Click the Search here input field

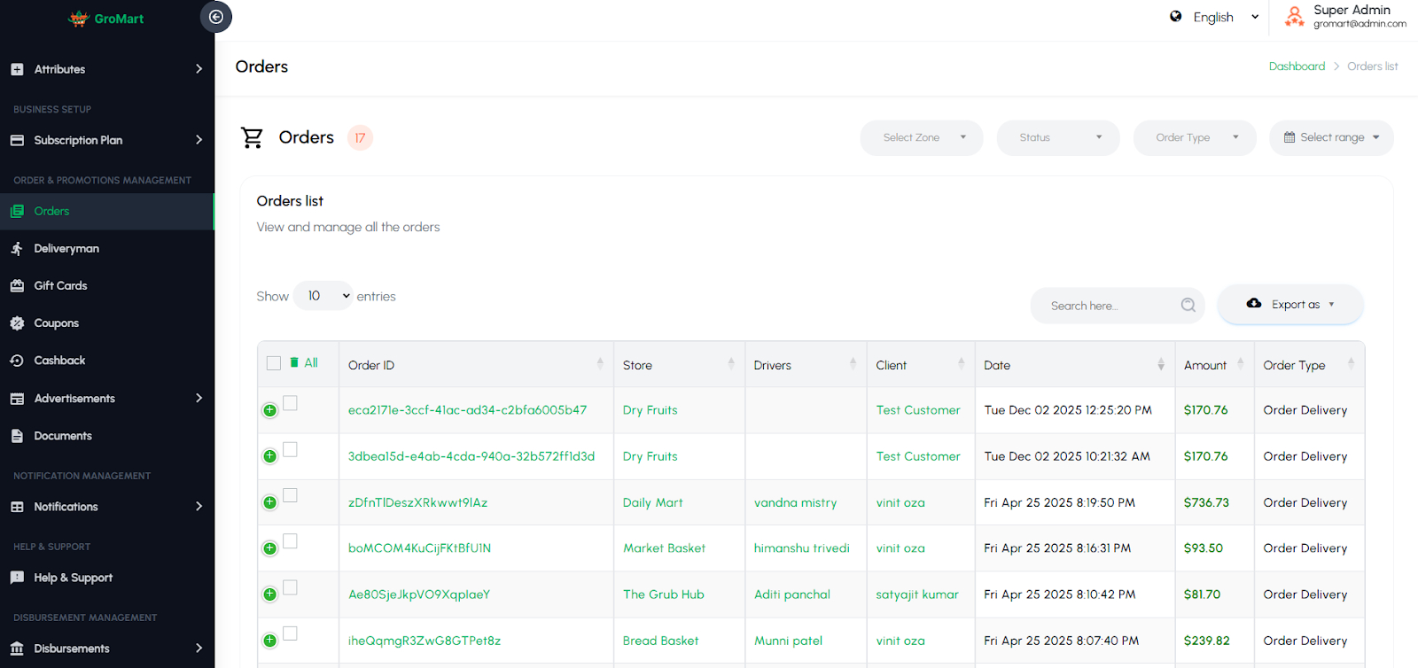tap(1108, 306)
